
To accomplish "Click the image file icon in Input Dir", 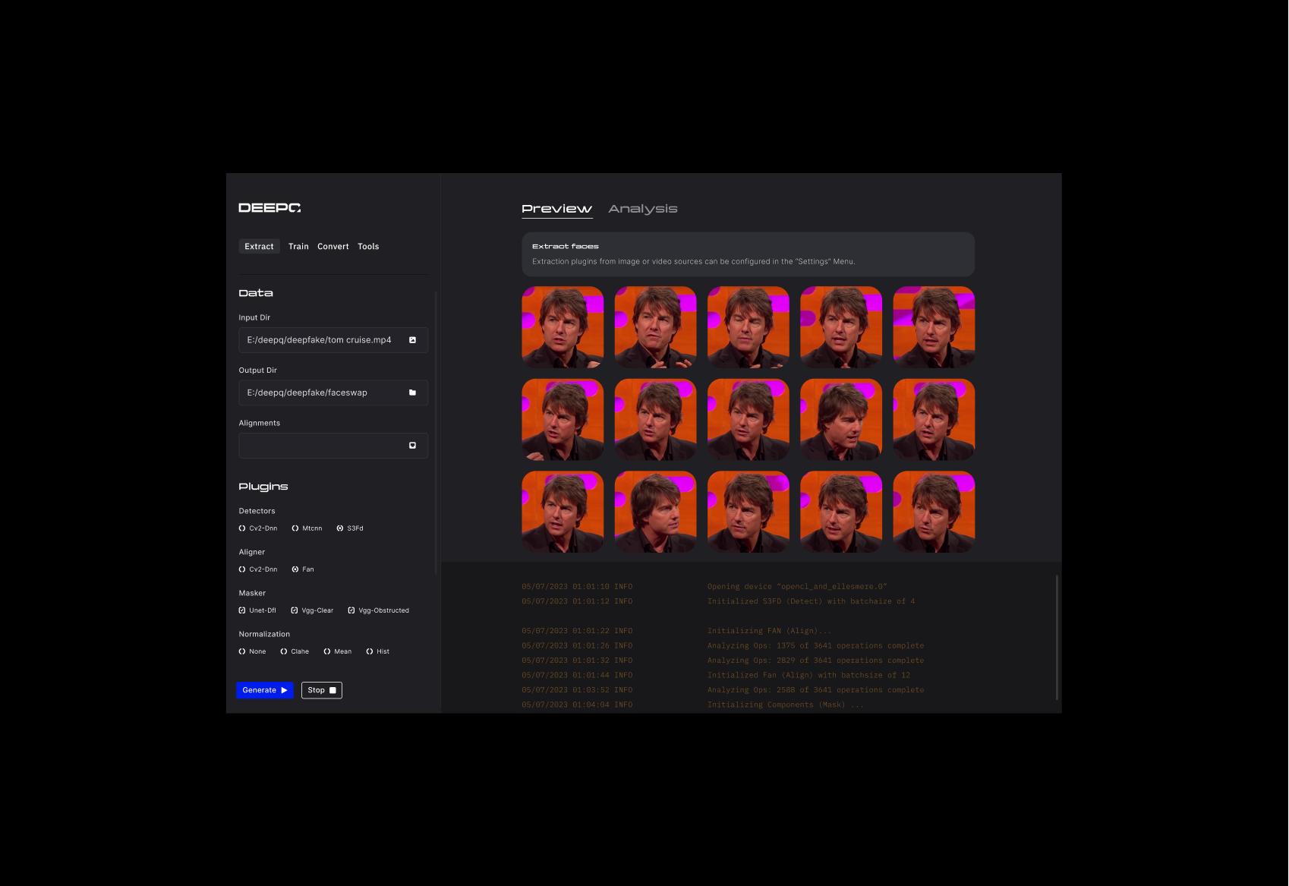I will tap(412, 340).
